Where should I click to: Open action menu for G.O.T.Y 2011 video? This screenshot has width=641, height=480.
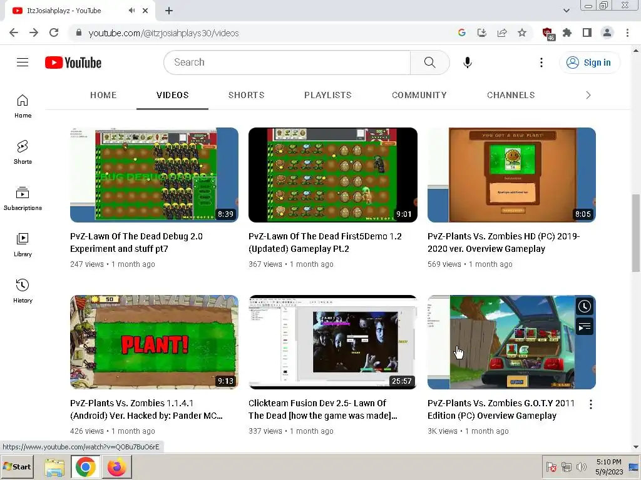591,404
